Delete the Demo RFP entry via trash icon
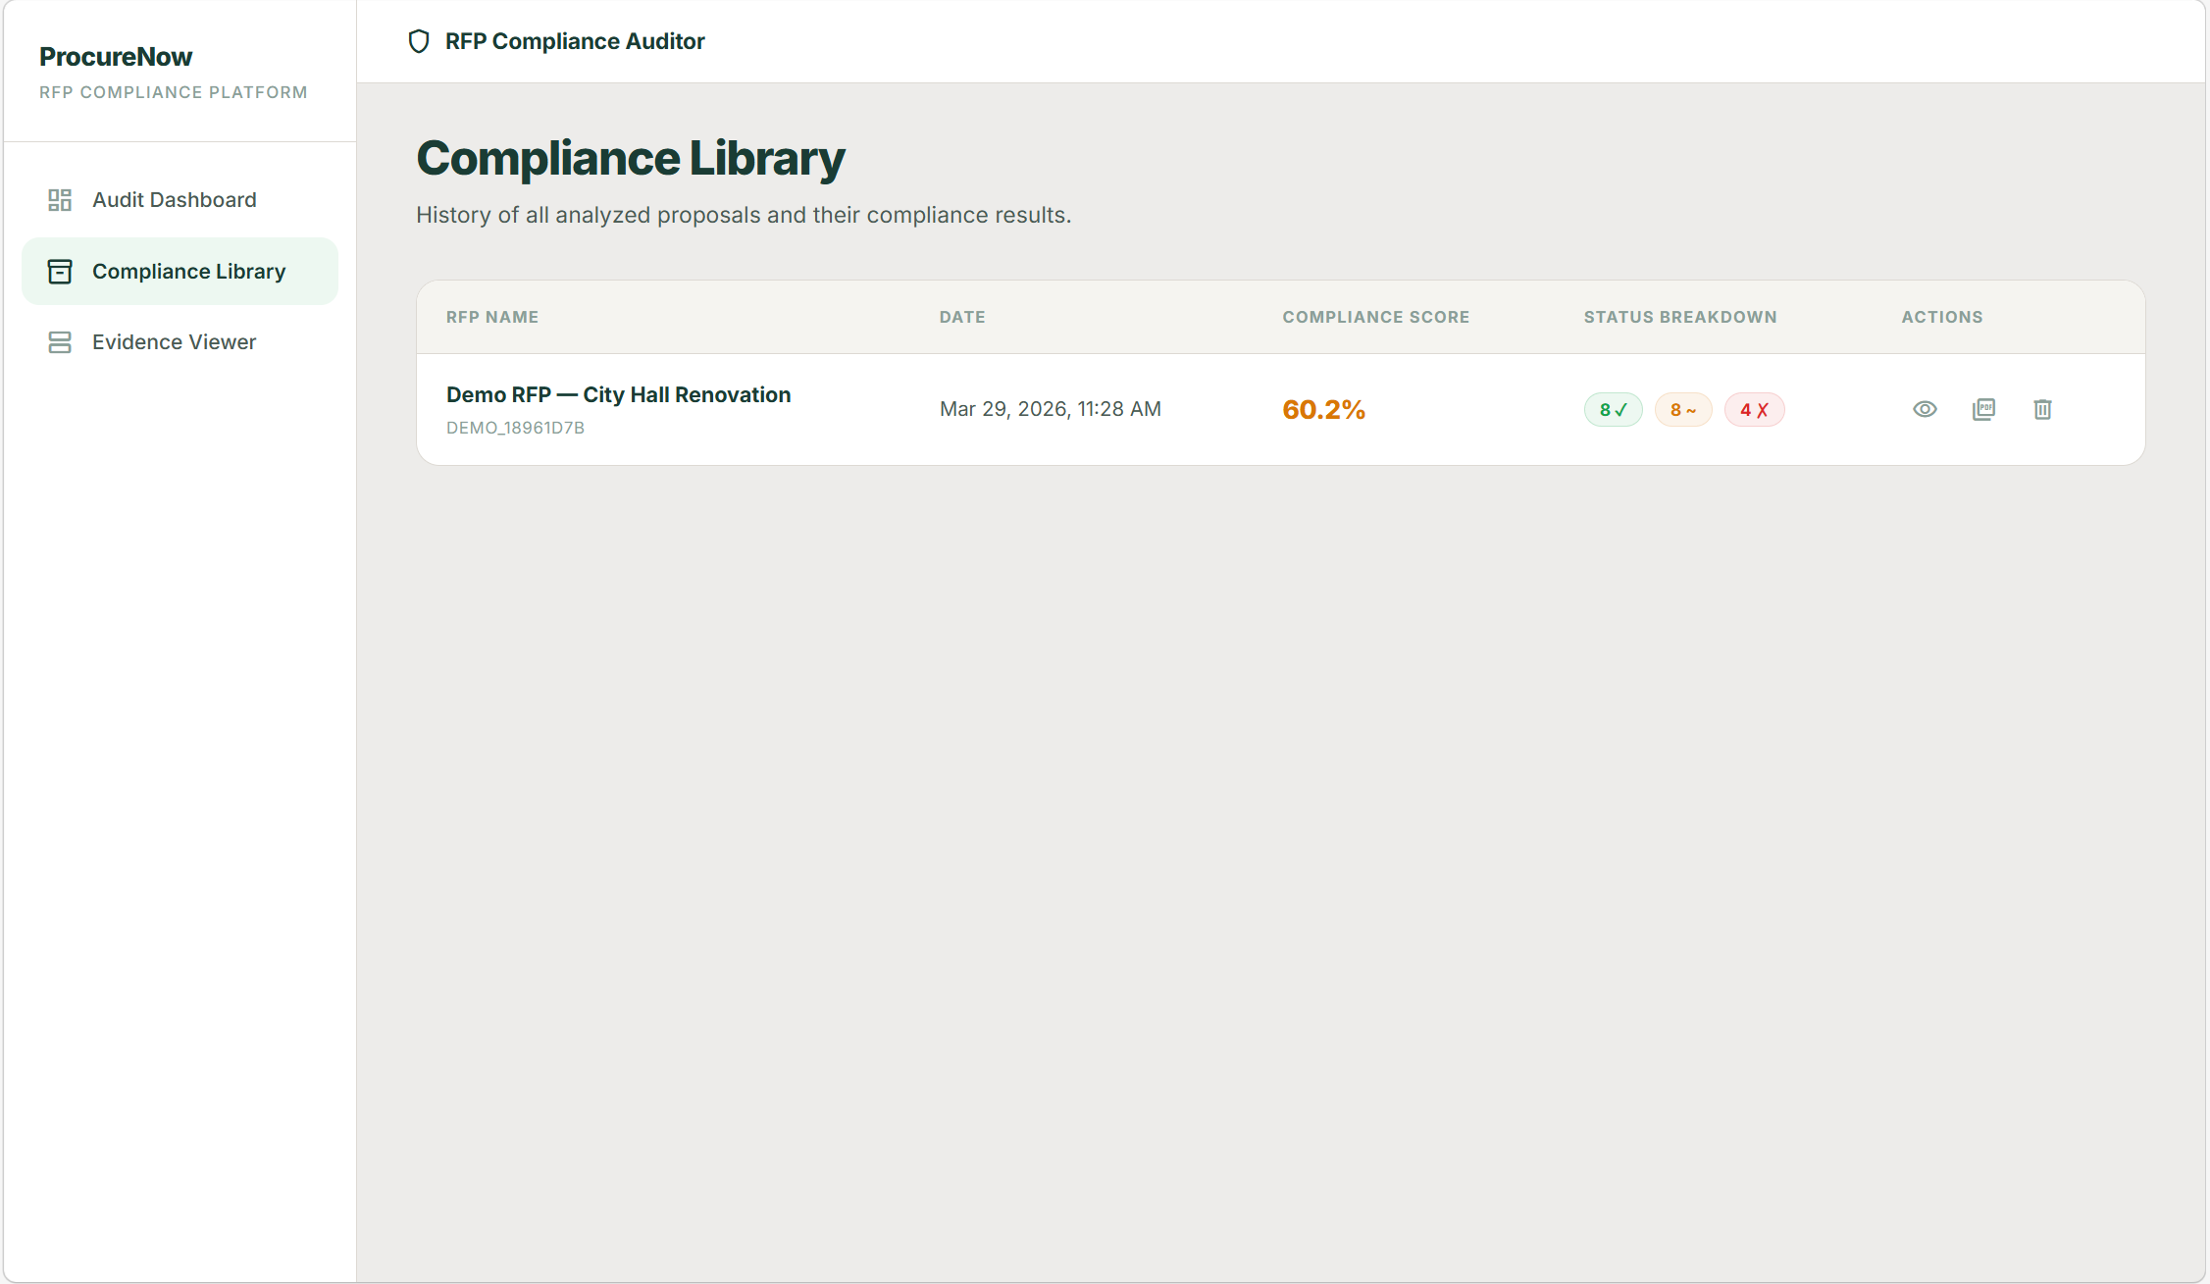Viewport: 2210px width, 1284px height. pyautogui.click(x=2042, y=409)
